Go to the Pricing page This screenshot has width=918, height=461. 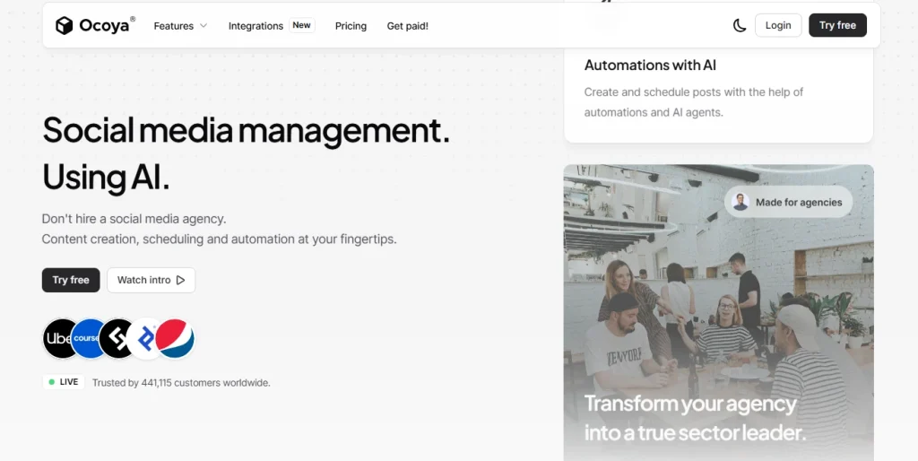(x=351, y=26)
